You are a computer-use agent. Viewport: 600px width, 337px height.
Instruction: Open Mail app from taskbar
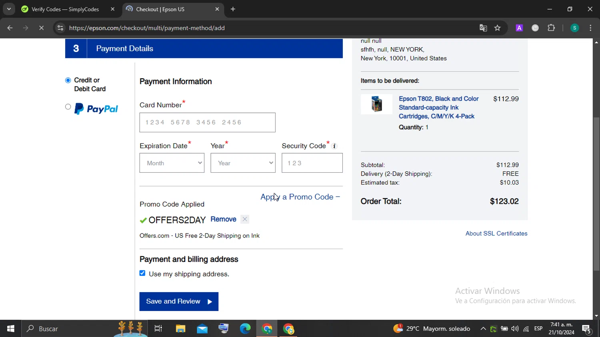(x=202, y=329)
